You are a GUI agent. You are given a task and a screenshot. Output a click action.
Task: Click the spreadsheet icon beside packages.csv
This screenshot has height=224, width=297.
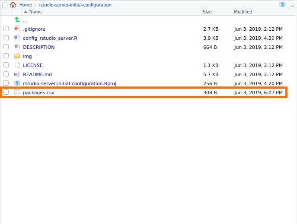[x=17, y=92]
